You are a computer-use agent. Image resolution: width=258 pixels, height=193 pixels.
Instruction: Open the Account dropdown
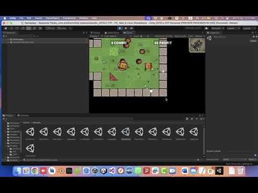(x=218, y=28)
